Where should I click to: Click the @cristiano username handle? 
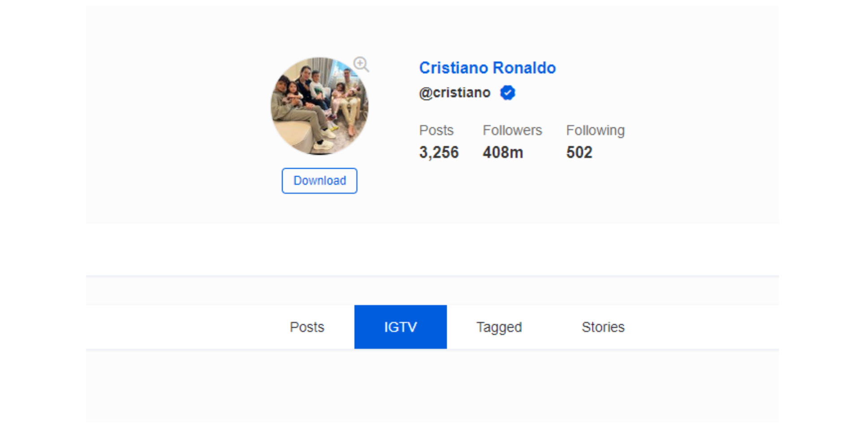[x=455, y=93]
